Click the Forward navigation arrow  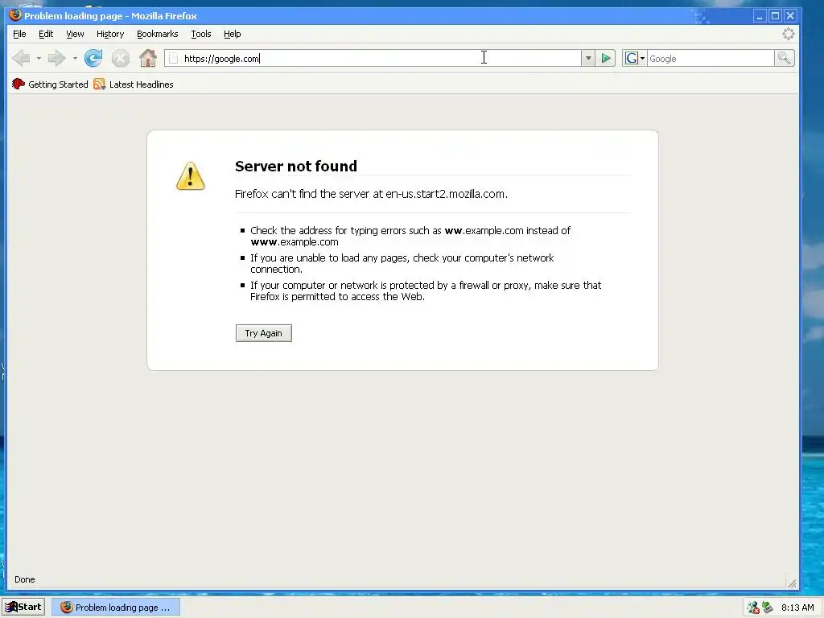56,58
